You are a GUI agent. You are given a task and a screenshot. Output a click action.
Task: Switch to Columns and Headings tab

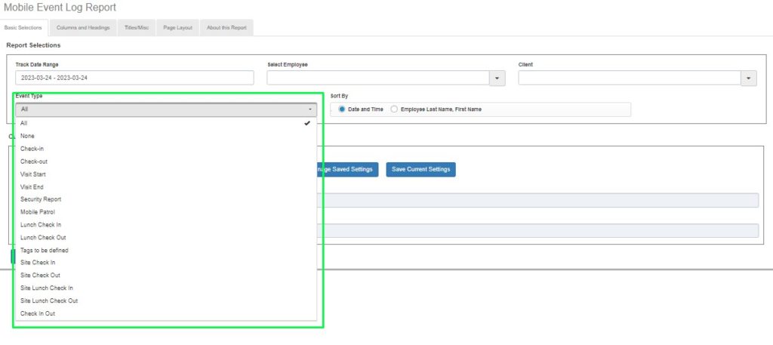click(x=83, y=28)
